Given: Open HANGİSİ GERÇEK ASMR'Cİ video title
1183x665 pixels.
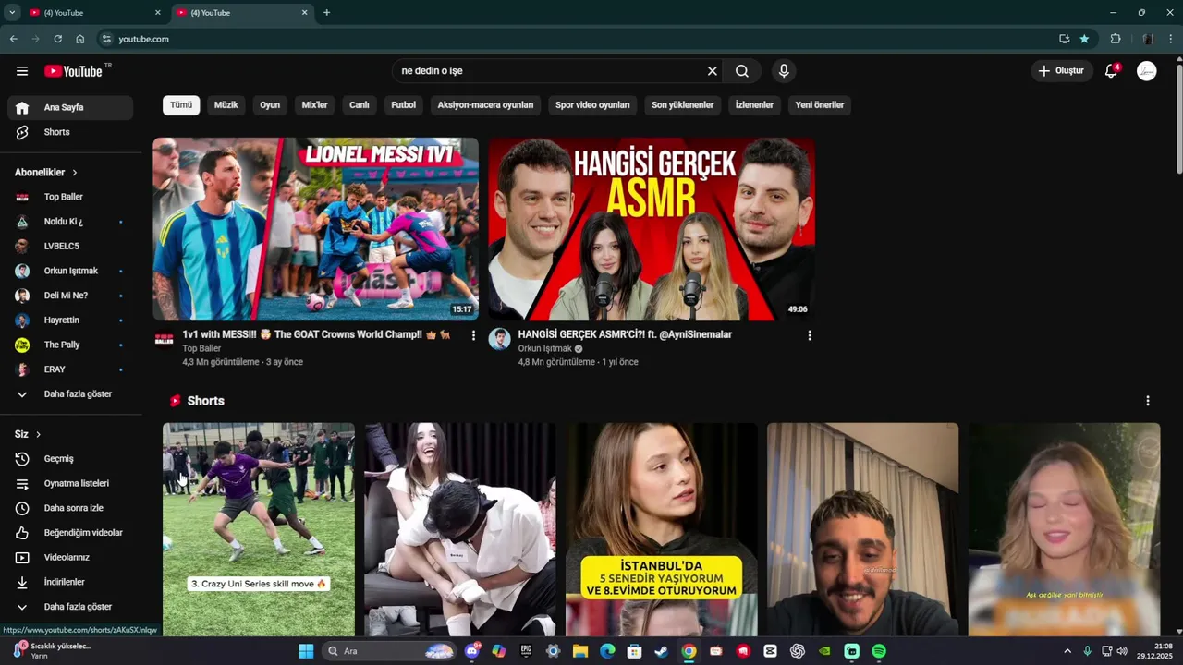Looking at the screenshot, I should point(625,335).
